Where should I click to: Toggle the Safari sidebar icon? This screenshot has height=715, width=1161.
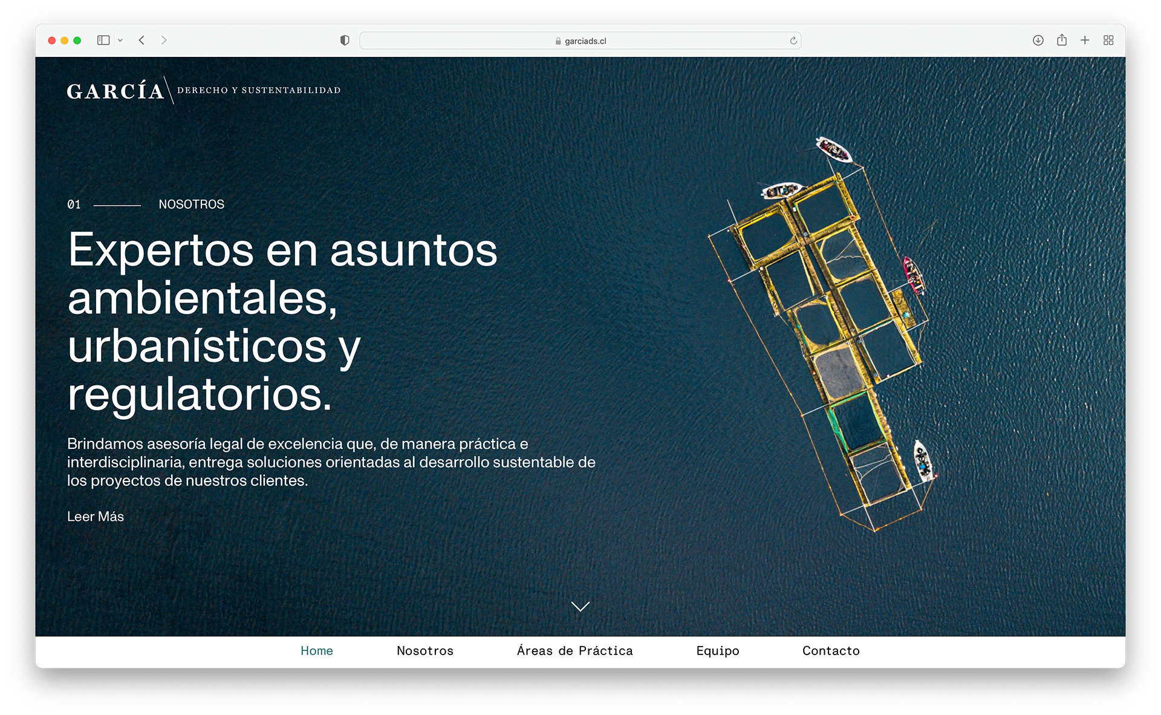103,41
